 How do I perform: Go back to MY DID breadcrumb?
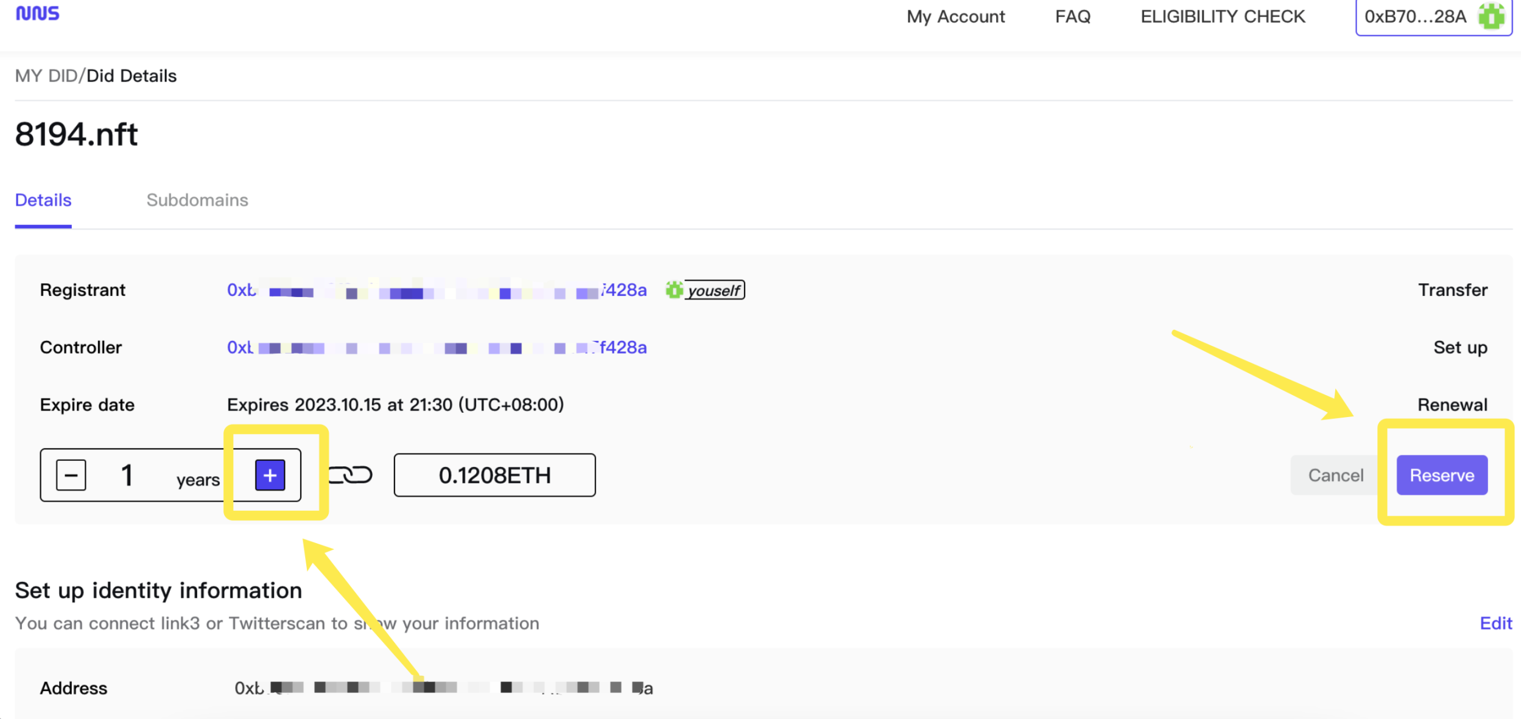point(46,76)
